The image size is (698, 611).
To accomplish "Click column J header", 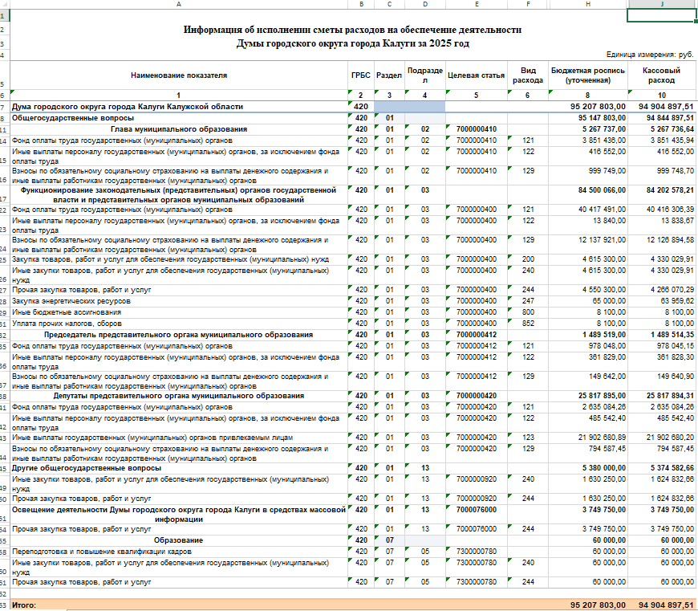I will [x=662, y=4].
